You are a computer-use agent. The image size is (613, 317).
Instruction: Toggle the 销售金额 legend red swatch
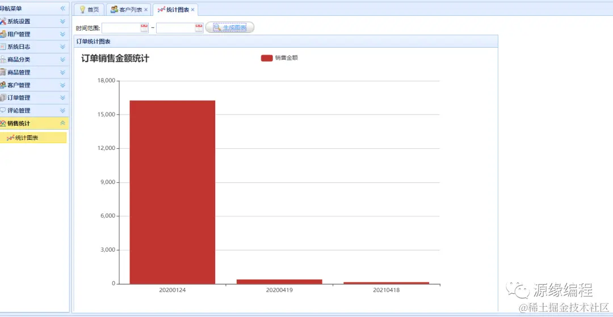click(x=267, y=58)
